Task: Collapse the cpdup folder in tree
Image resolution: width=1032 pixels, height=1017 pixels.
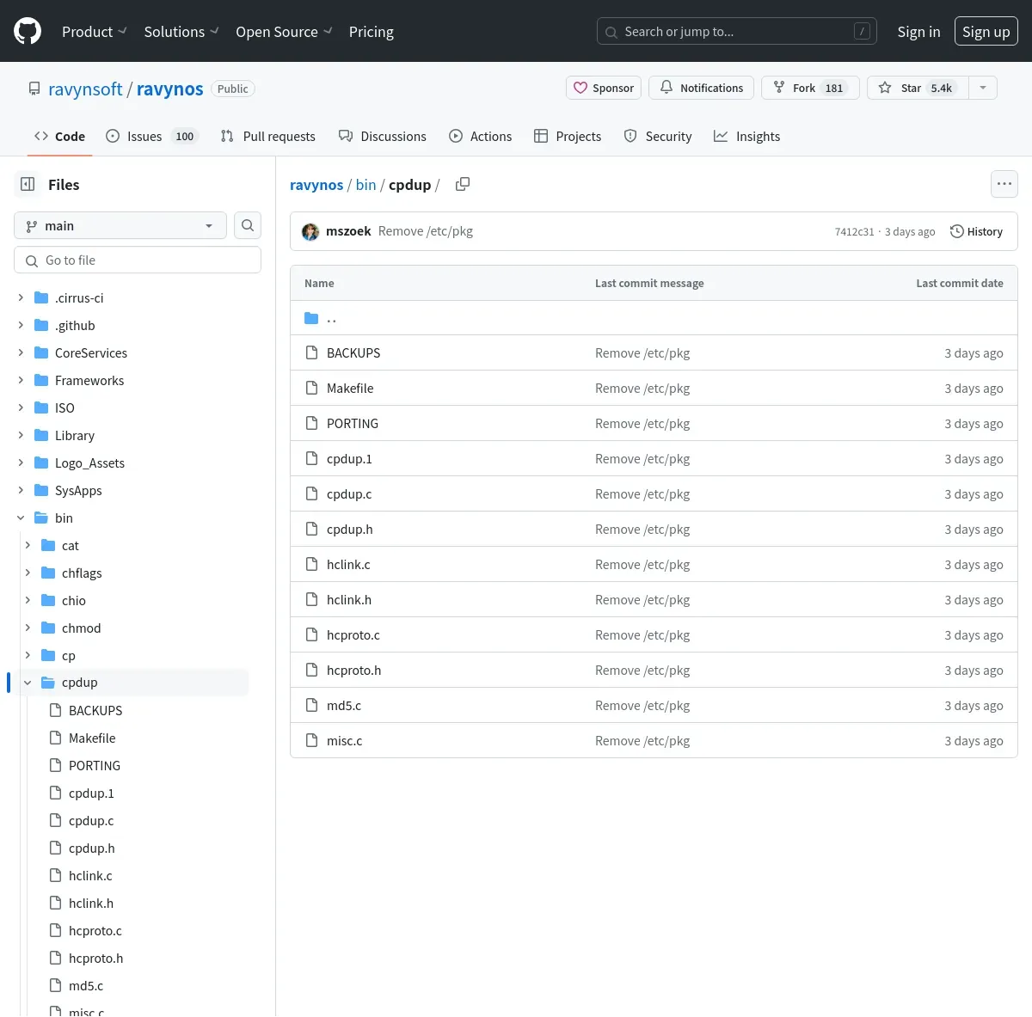Action: point(28,683)
